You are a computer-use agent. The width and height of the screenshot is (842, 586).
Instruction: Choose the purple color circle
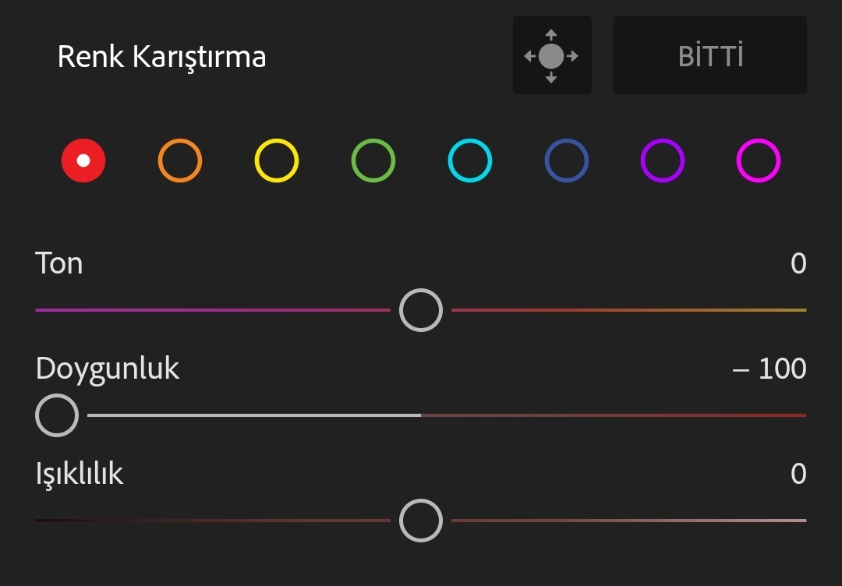coord(663,161)
